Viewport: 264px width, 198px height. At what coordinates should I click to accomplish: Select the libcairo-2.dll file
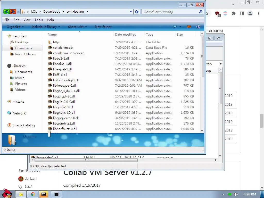click(62, 64)
